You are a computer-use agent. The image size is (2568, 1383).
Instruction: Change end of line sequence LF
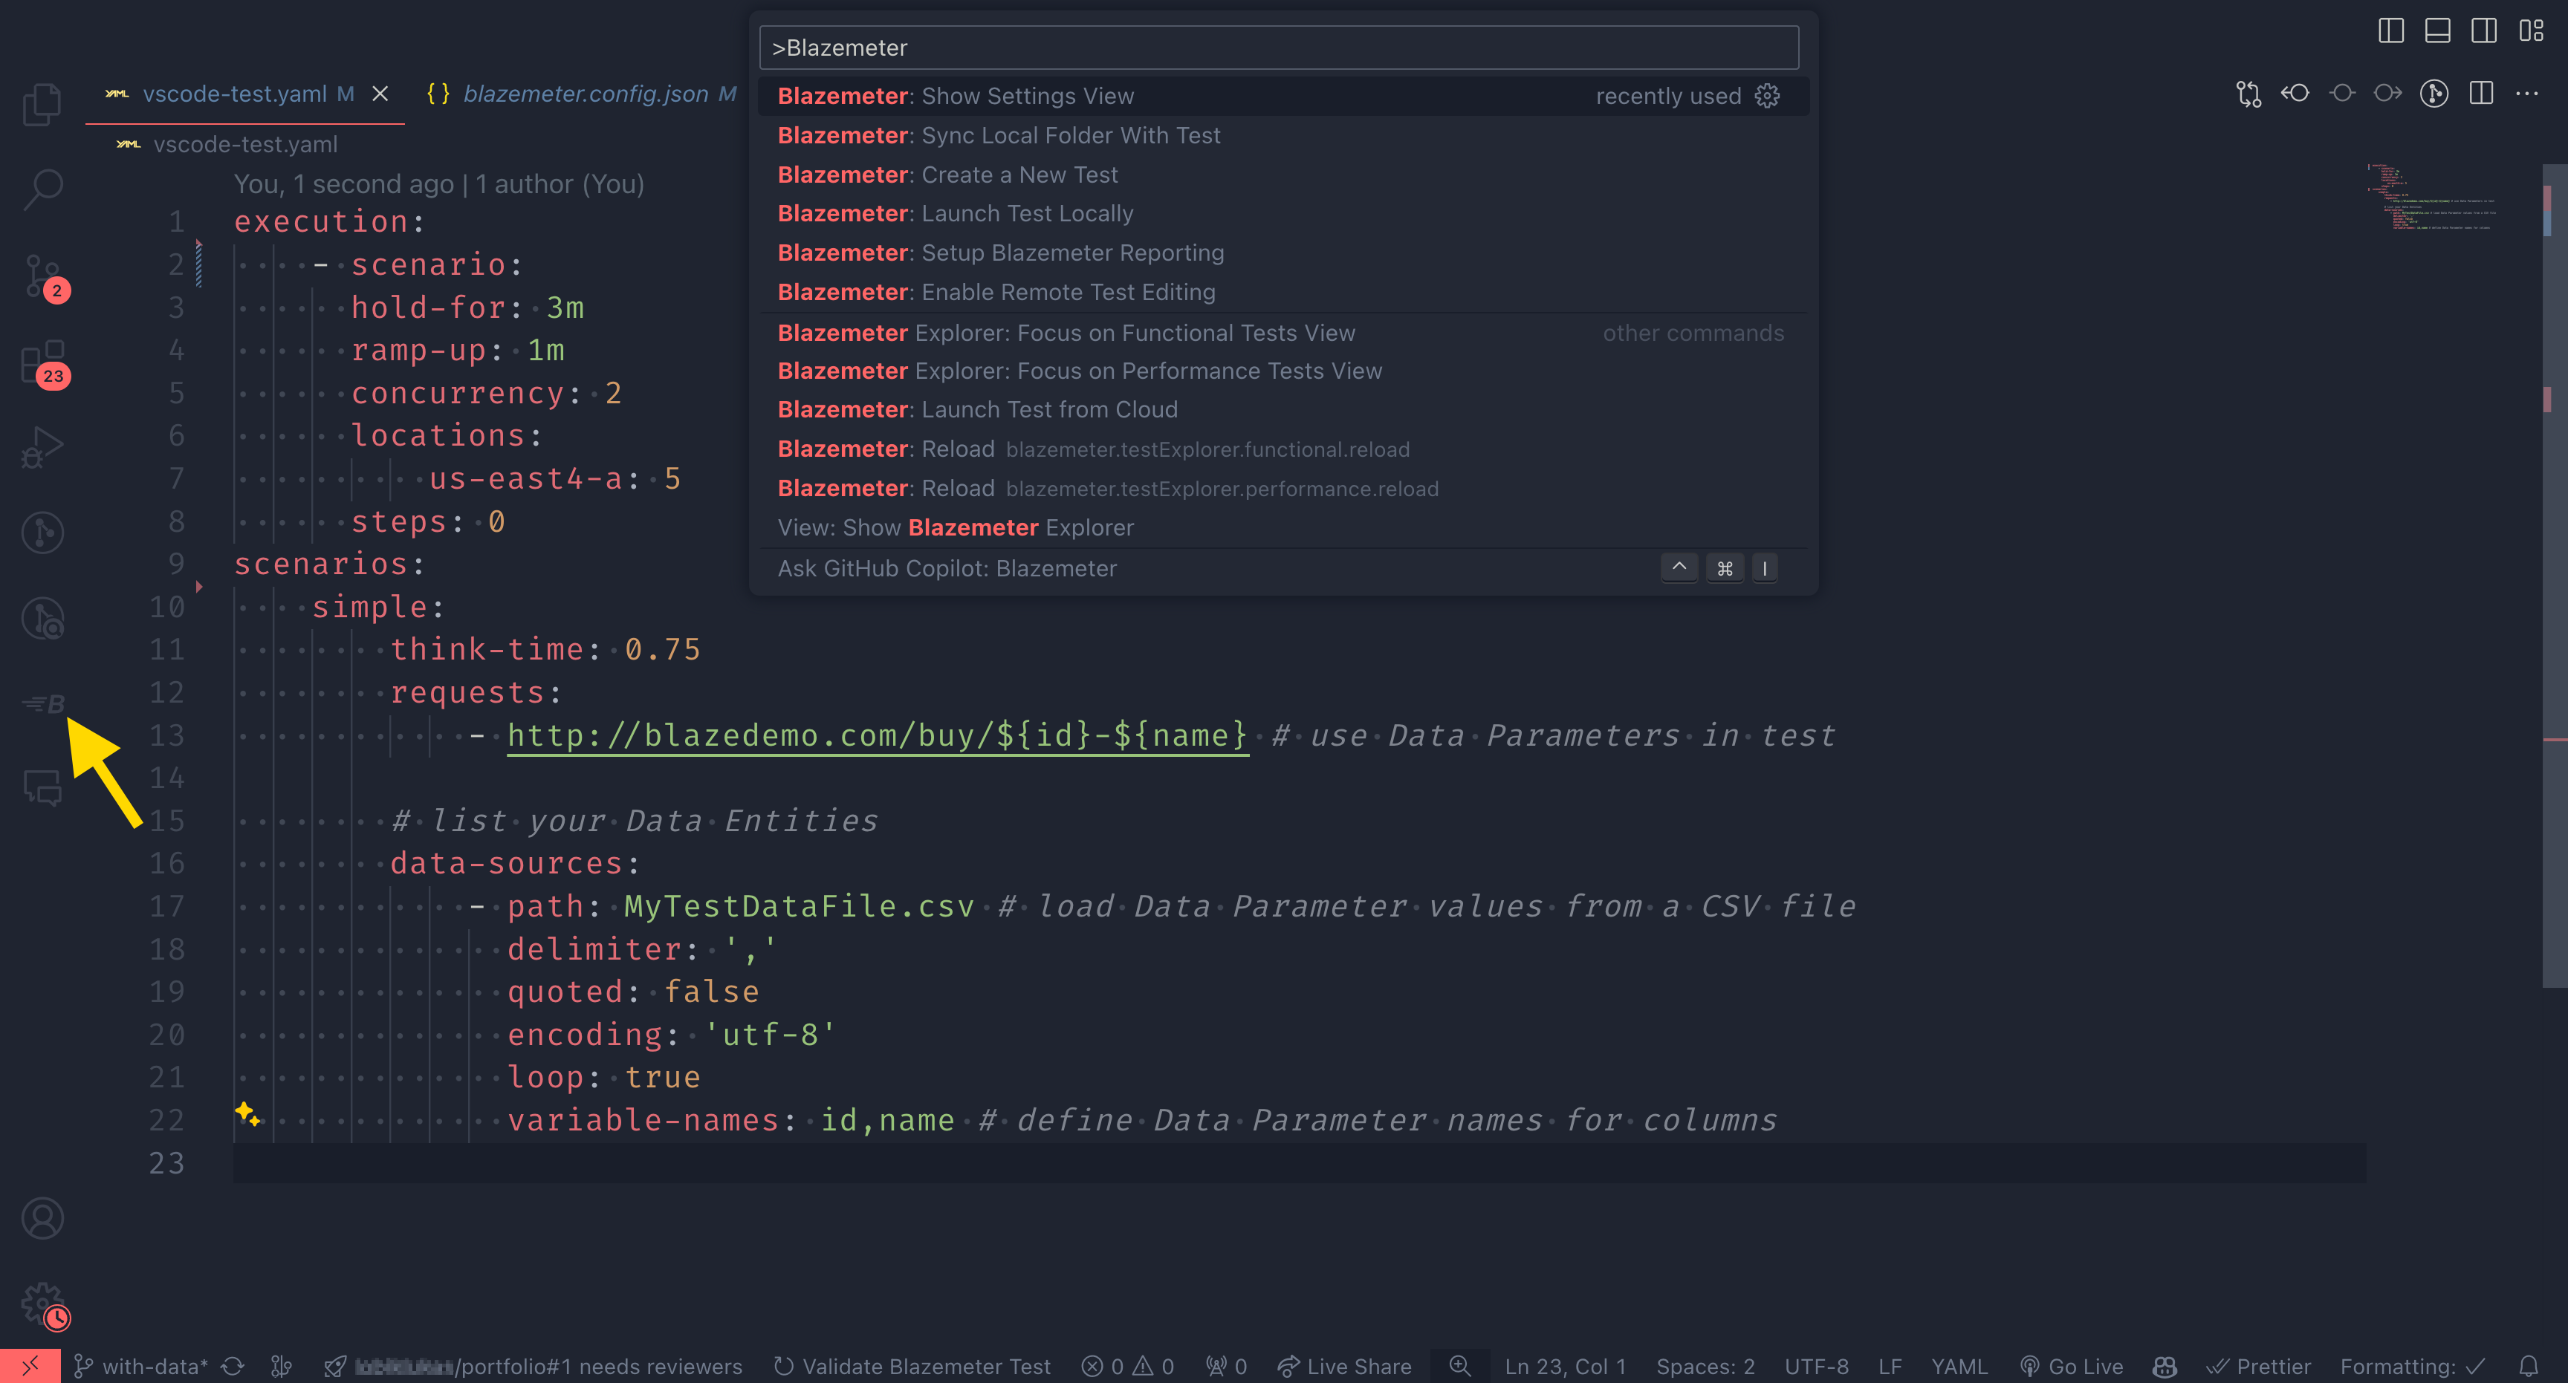point(1890,1366)
